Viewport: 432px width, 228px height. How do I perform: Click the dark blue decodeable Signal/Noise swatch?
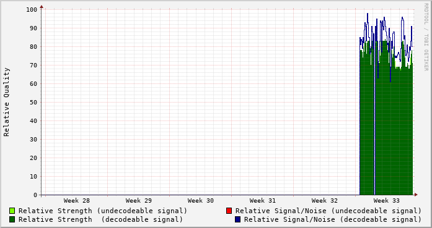[x=237, y=219]
